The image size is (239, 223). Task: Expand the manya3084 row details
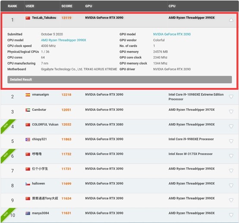[231, 215]
